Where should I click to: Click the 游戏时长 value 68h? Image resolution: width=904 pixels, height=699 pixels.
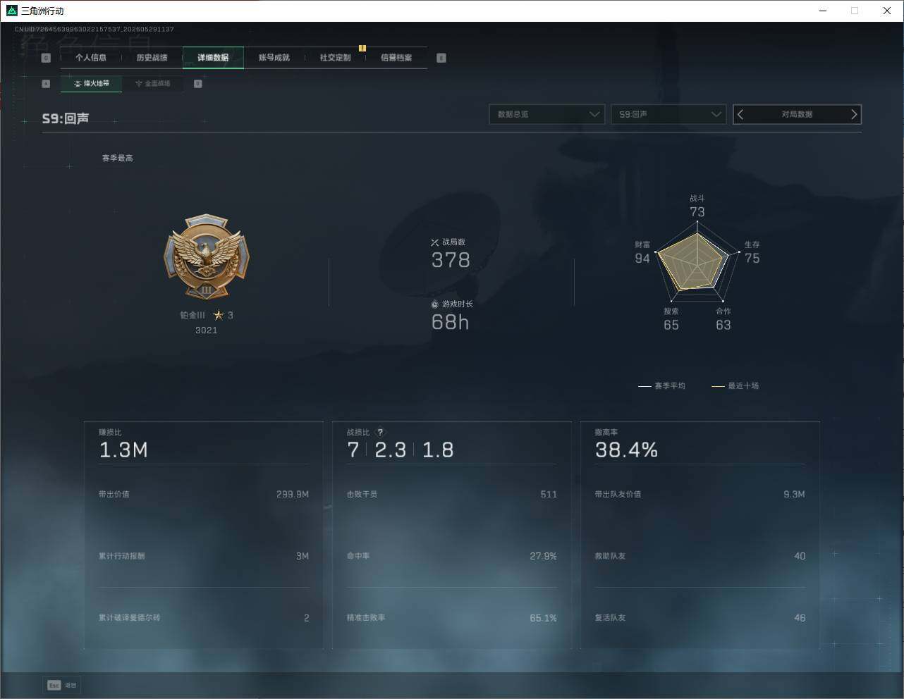(450, 323)
